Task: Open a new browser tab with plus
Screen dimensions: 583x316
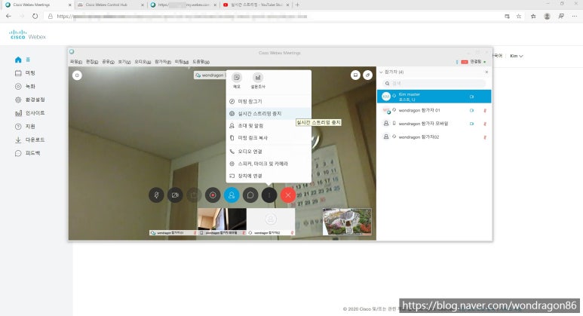Action: pos(297,5)
